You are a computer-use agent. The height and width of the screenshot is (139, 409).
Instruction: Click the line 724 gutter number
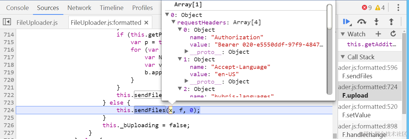(8, 110)
